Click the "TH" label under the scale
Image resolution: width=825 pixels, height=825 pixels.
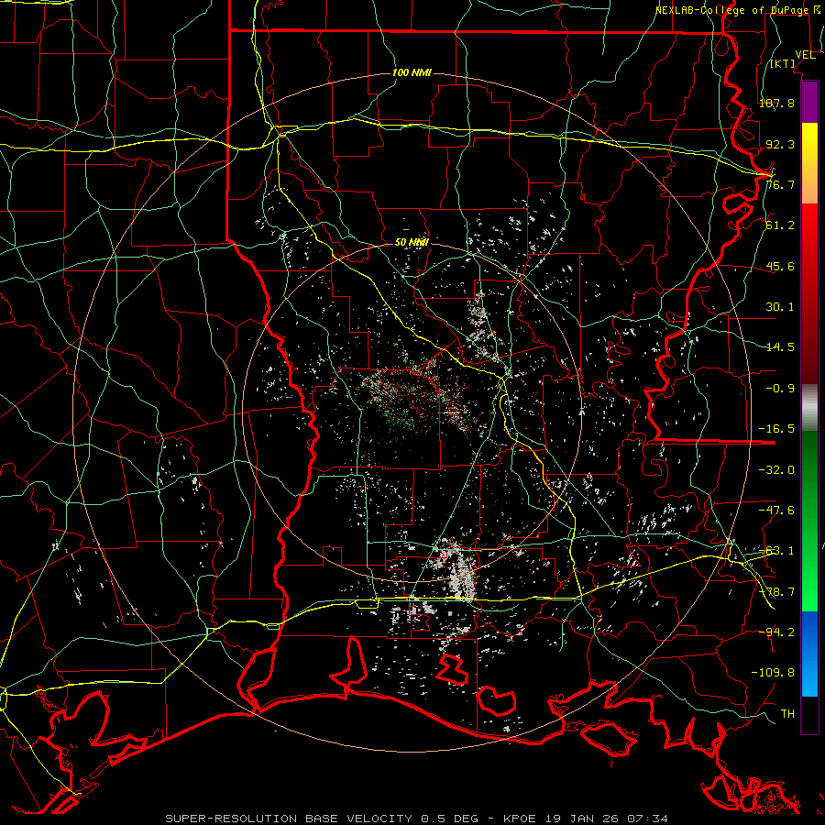coord(787,714)
